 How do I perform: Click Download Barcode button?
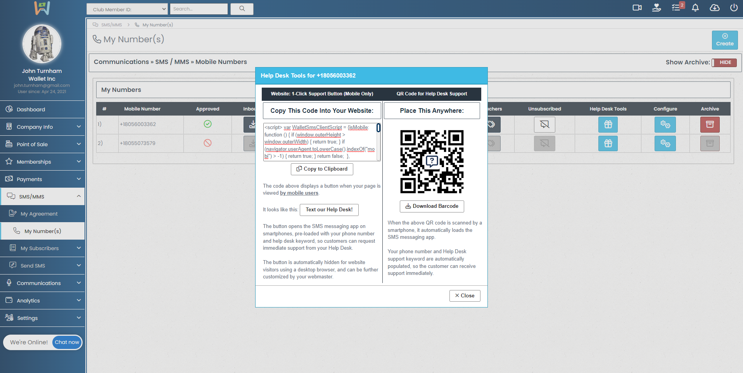tap(432, 206)
